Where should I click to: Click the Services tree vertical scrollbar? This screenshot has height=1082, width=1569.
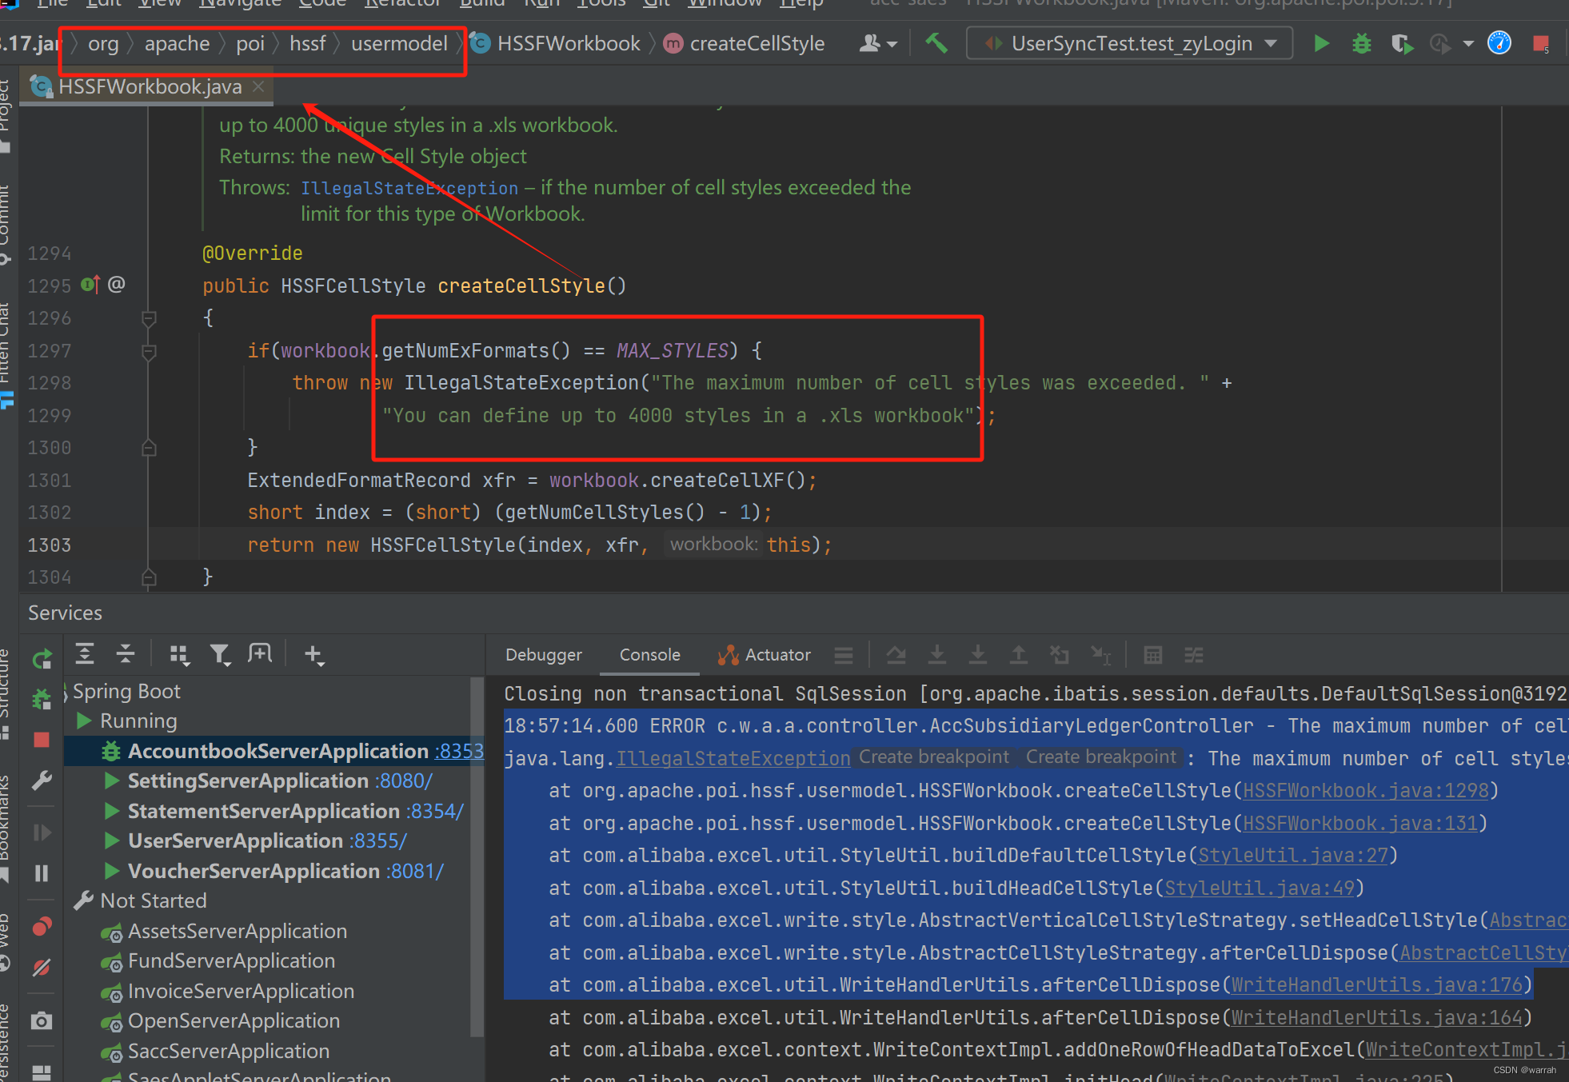coord(477,856)
